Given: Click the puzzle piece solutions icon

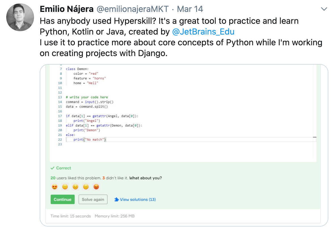Looking at the screenshot, I should point(116,199).
